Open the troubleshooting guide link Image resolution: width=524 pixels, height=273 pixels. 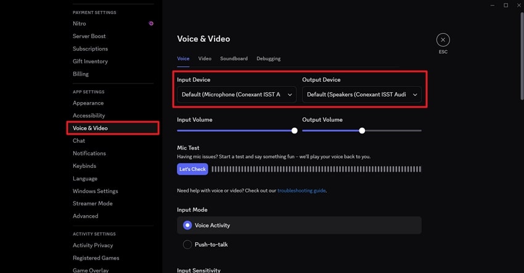pos(301,191)
